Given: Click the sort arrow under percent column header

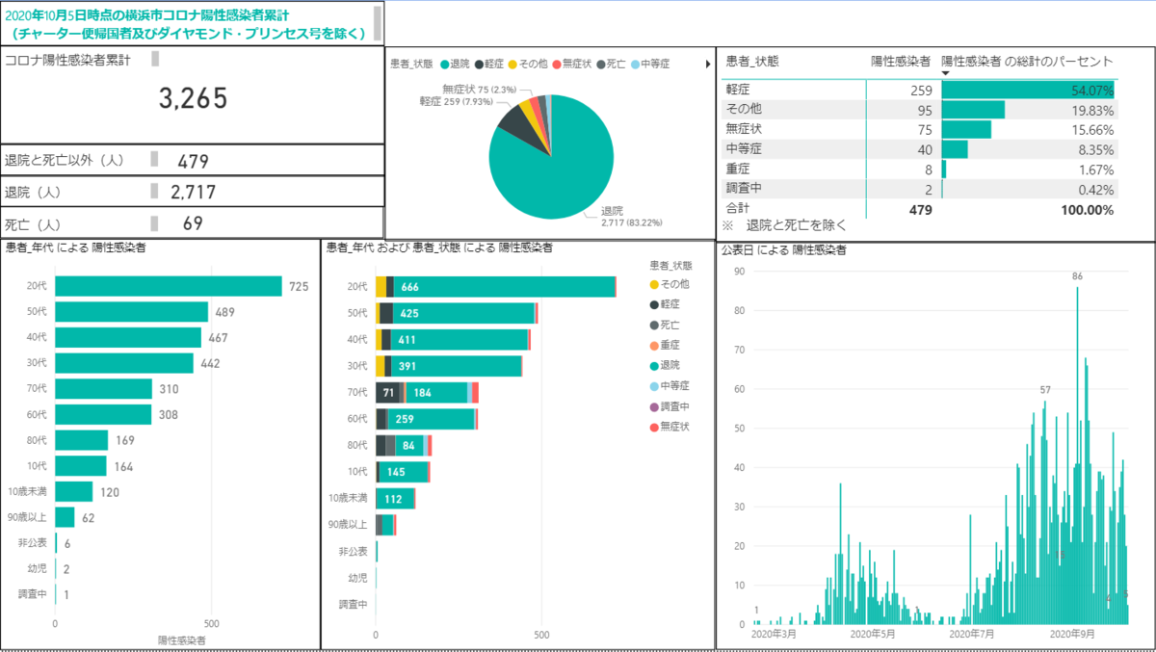Looking at the screenshot, I should (x=946, y=73).
